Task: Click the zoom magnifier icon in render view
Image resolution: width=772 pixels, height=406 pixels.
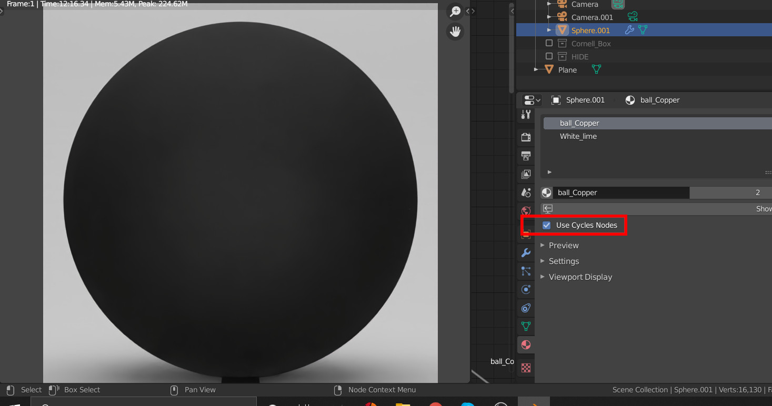Action: [x=455, y=12]
